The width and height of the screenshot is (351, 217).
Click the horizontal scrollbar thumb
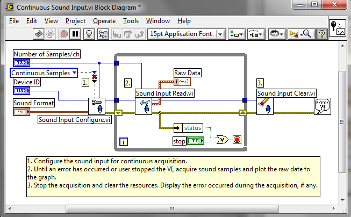click(x=172, y=208)
